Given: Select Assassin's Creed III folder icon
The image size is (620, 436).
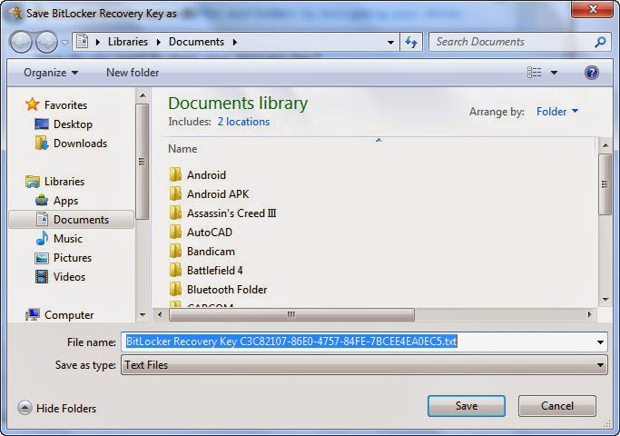Looking at the screenshot, I should (175, 213).
